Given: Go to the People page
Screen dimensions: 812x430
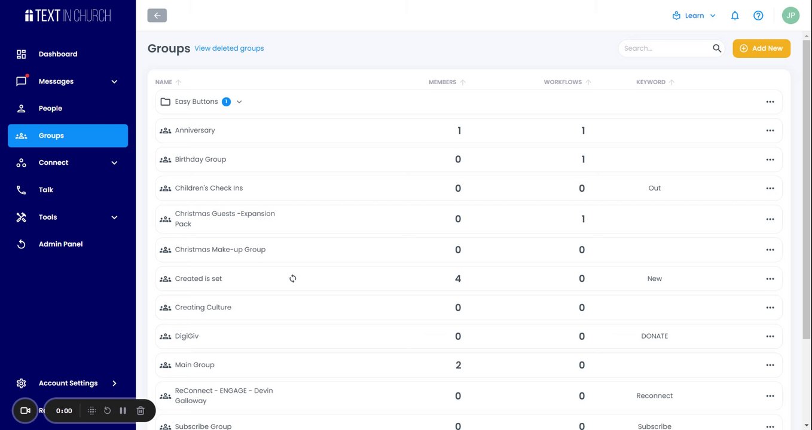Looking at the screenshot, I should (50, 109).
